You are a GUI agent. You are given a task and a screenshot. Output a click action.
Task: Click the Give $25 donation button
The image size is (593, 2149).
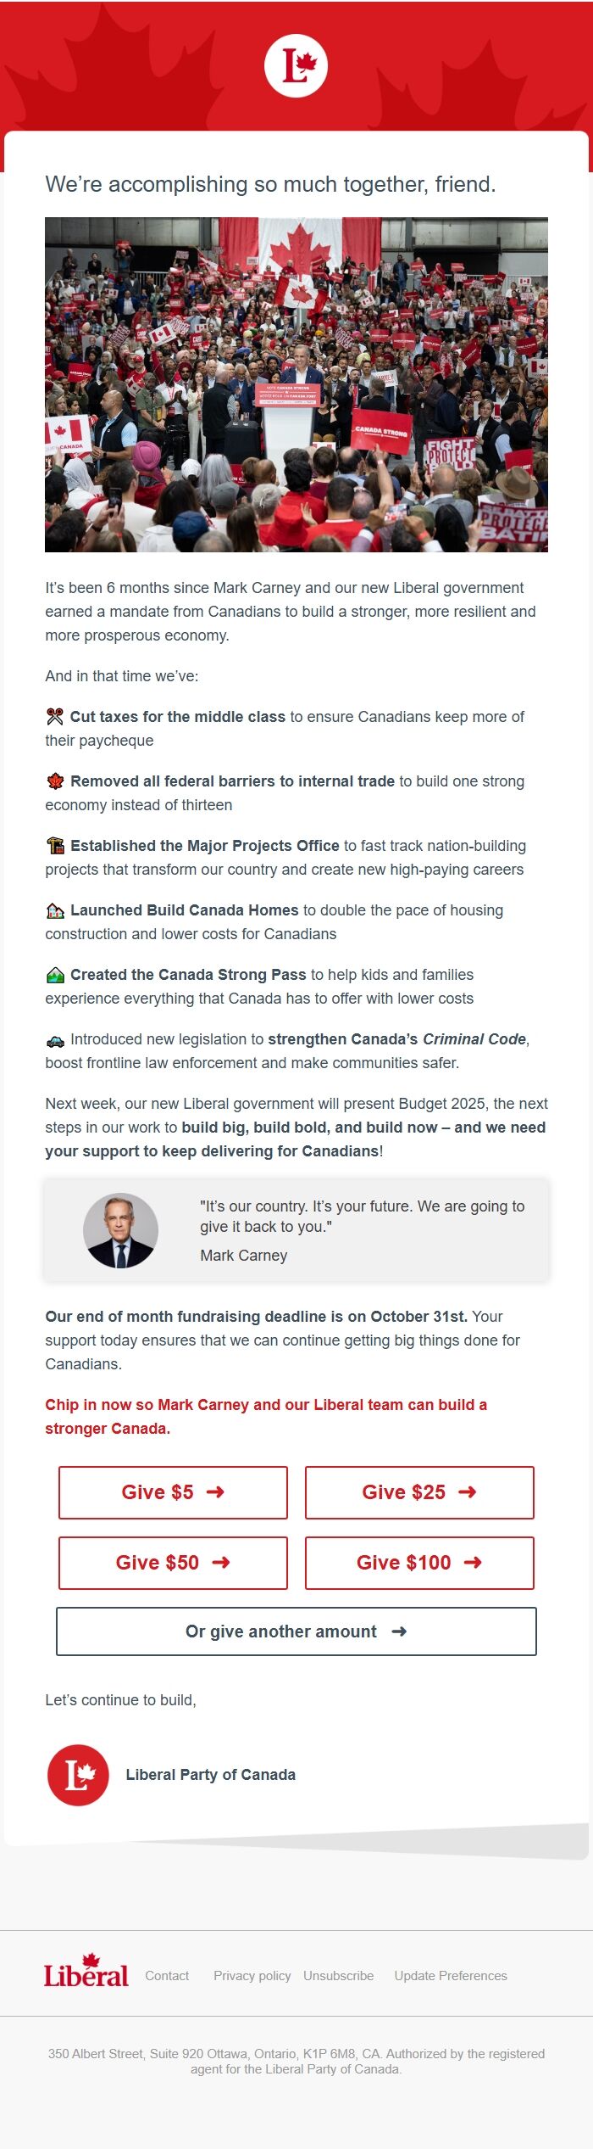(x=419, y=1492)
